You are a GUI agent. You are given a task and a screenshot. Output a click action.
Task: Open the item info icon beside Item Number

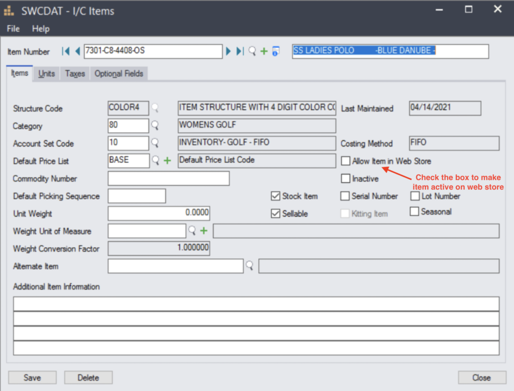[276, 51]
